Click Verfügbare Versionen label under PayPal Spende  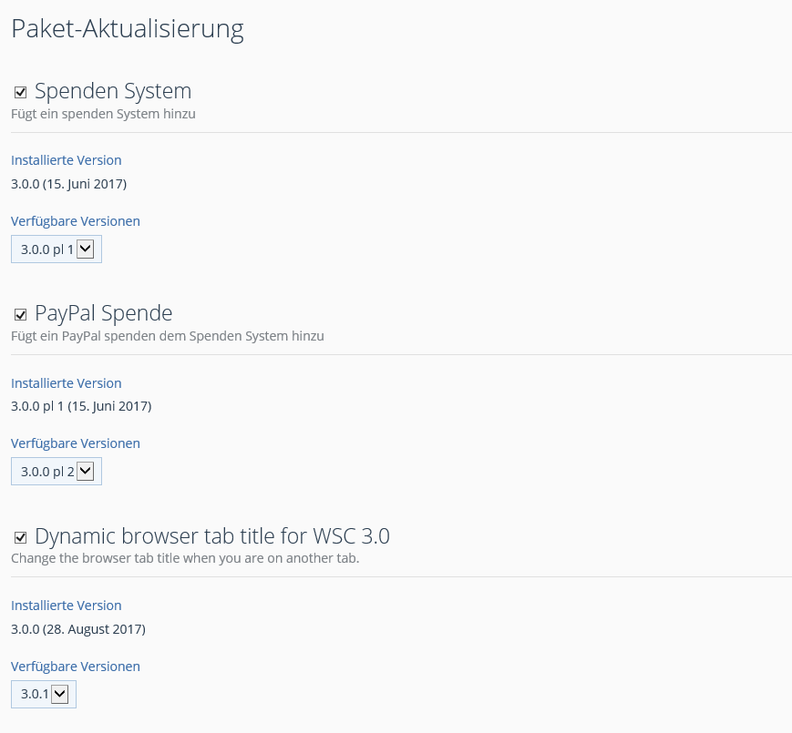[76, 443]
